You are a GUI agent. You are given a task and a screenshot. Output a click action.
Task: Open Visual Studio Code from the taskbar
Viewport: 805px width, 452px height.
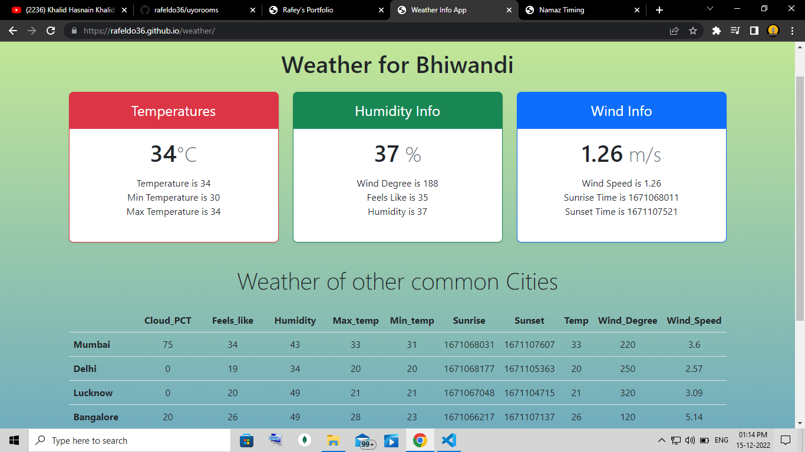[449, 440]
